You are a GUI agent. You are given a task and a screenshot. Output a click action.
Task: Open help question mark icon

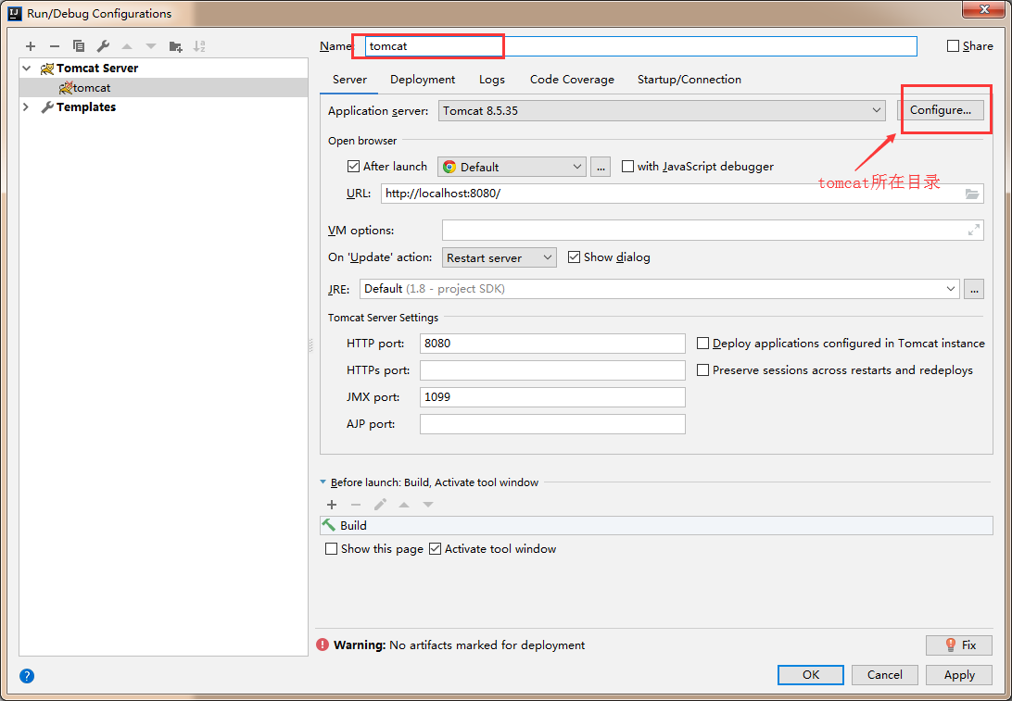click(27, 676)
